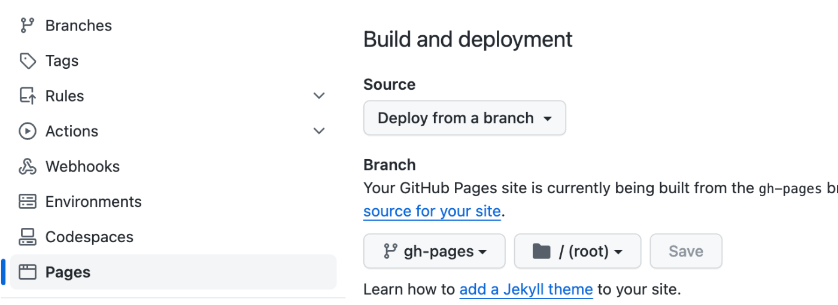838x305 pixels.
Task: Click the Actions play-circle icon
Action: pyautogui.click(x=27, y=132)
